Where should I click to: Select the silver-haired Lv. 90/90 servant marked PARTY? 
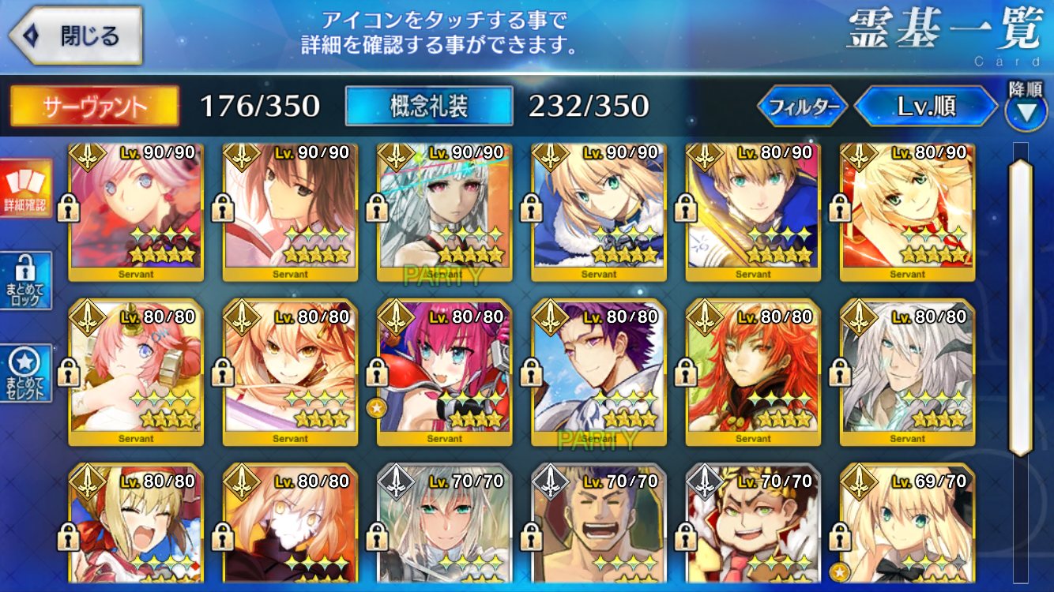pyautogui.click(x=445, y=212)
